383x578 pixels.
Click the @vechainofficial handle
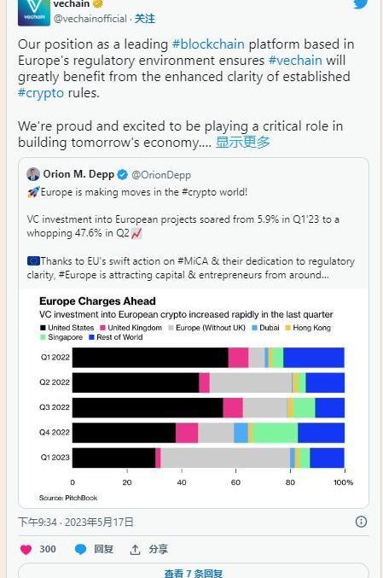[x=90, y=19]
